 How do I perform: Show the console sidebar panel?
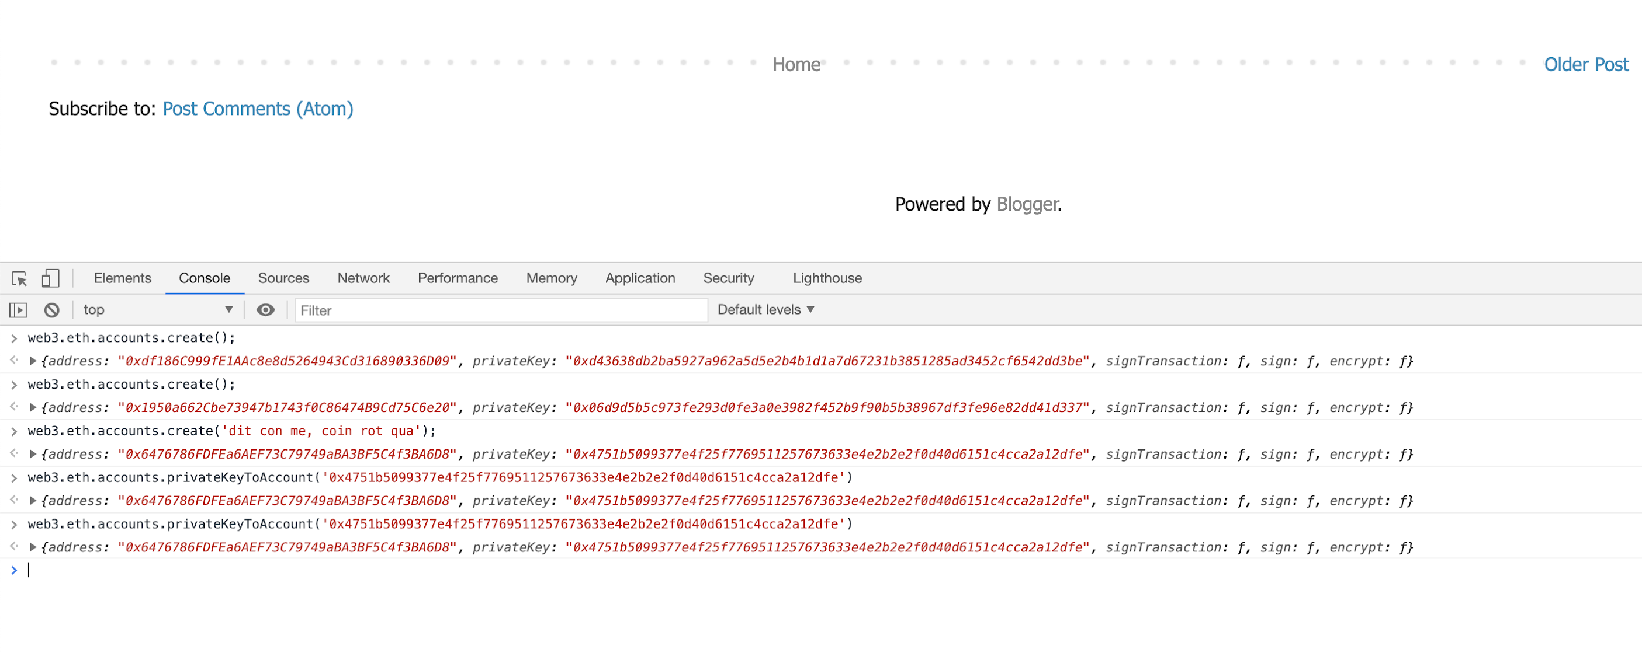point(18,310)
